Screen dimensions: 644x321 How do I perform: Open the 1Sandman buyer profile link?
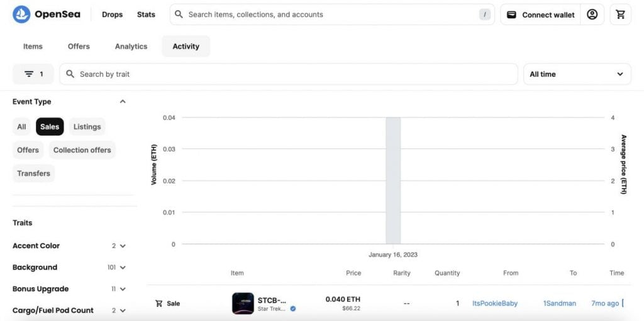tap(559, 303)
